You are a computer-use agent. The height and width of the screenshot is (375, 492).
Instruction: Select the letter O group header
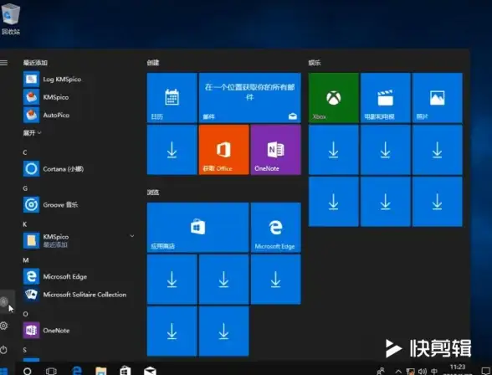click(x=25, y=314)
